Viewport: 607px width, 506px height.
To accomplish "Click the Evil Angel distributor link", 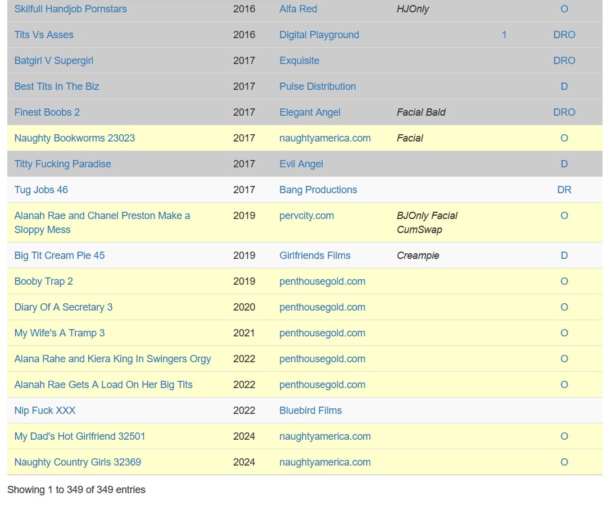I will (x=301, y=164).
